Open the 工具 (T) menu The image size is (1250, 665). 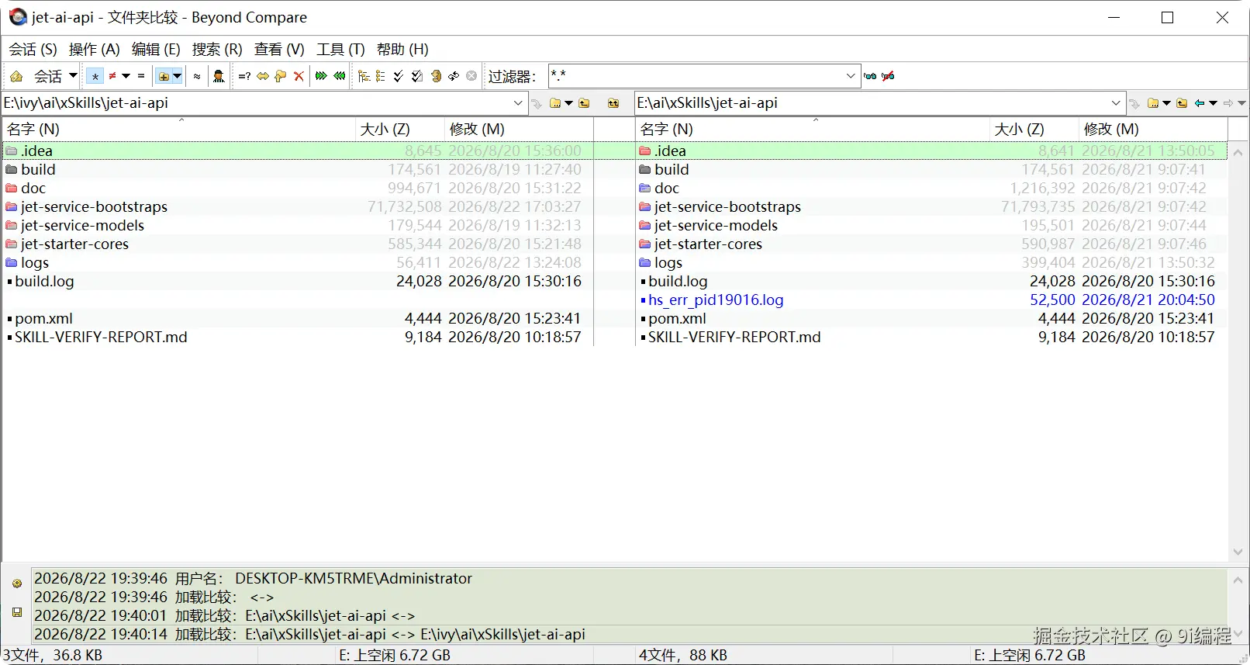click(x=340, y=50)
